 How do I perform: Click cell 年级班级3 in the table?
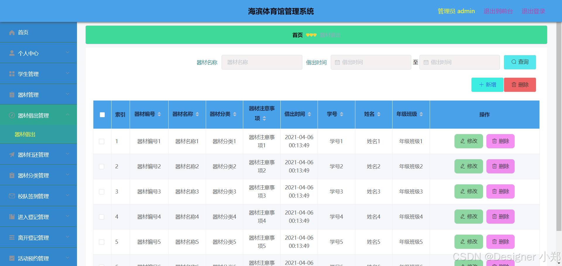click(411, 191)
